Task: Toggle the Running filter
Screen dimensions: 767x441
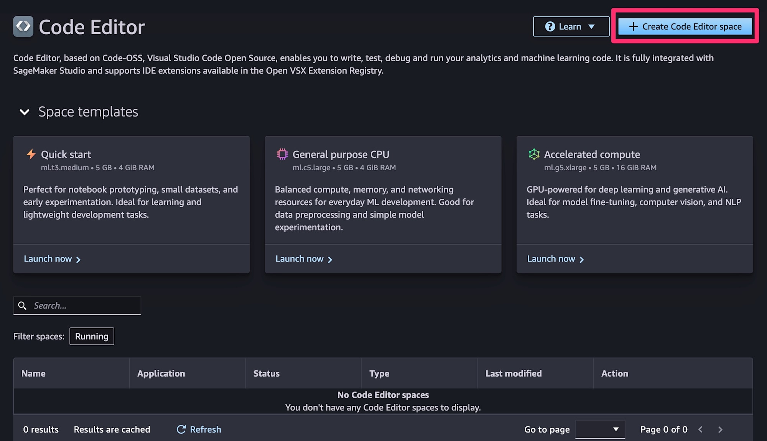Action: (92, 336)
